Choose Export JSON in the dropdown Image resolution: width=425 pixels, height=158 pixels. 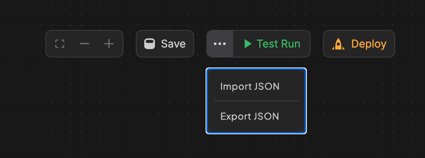tap(250, 116)
